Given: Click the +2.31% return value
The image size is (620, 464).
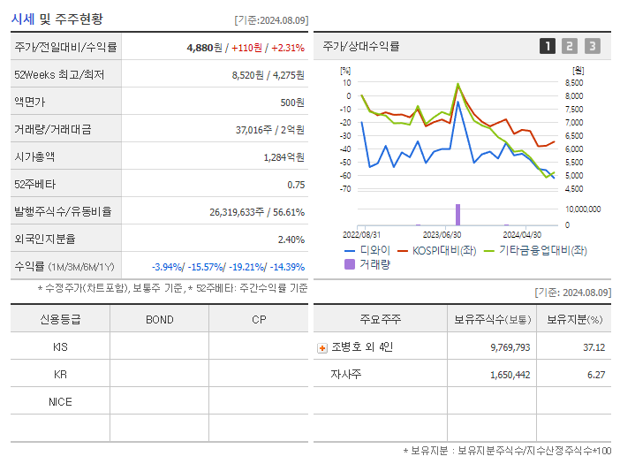Looking at the screenshot, I should (288, 48).
